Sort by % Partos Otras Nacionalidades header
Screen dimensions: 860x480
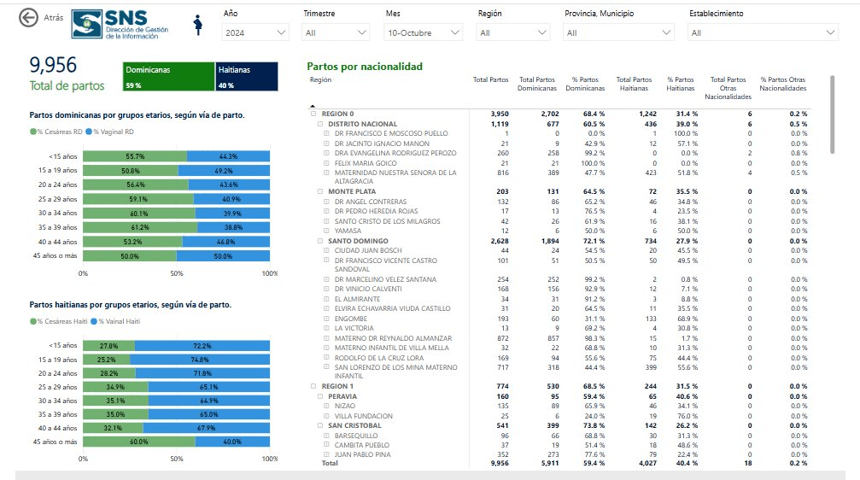pos(782,84)
